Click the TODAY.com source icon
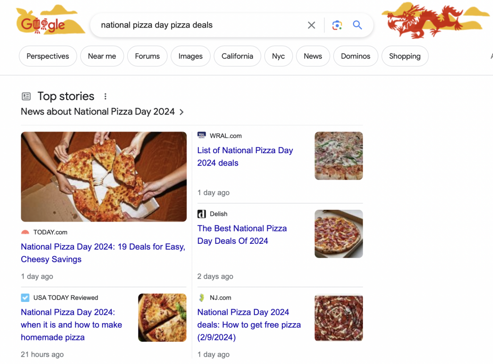 coord(25,232)
